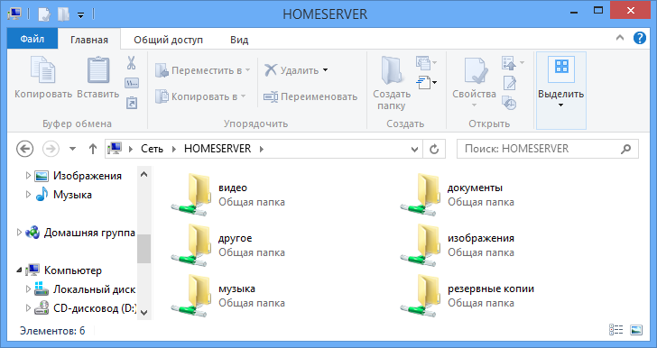Open recent locations dropdown arrow
Image resolution: width=657 pixels, height=348 pixels.
tap(72, 149)
